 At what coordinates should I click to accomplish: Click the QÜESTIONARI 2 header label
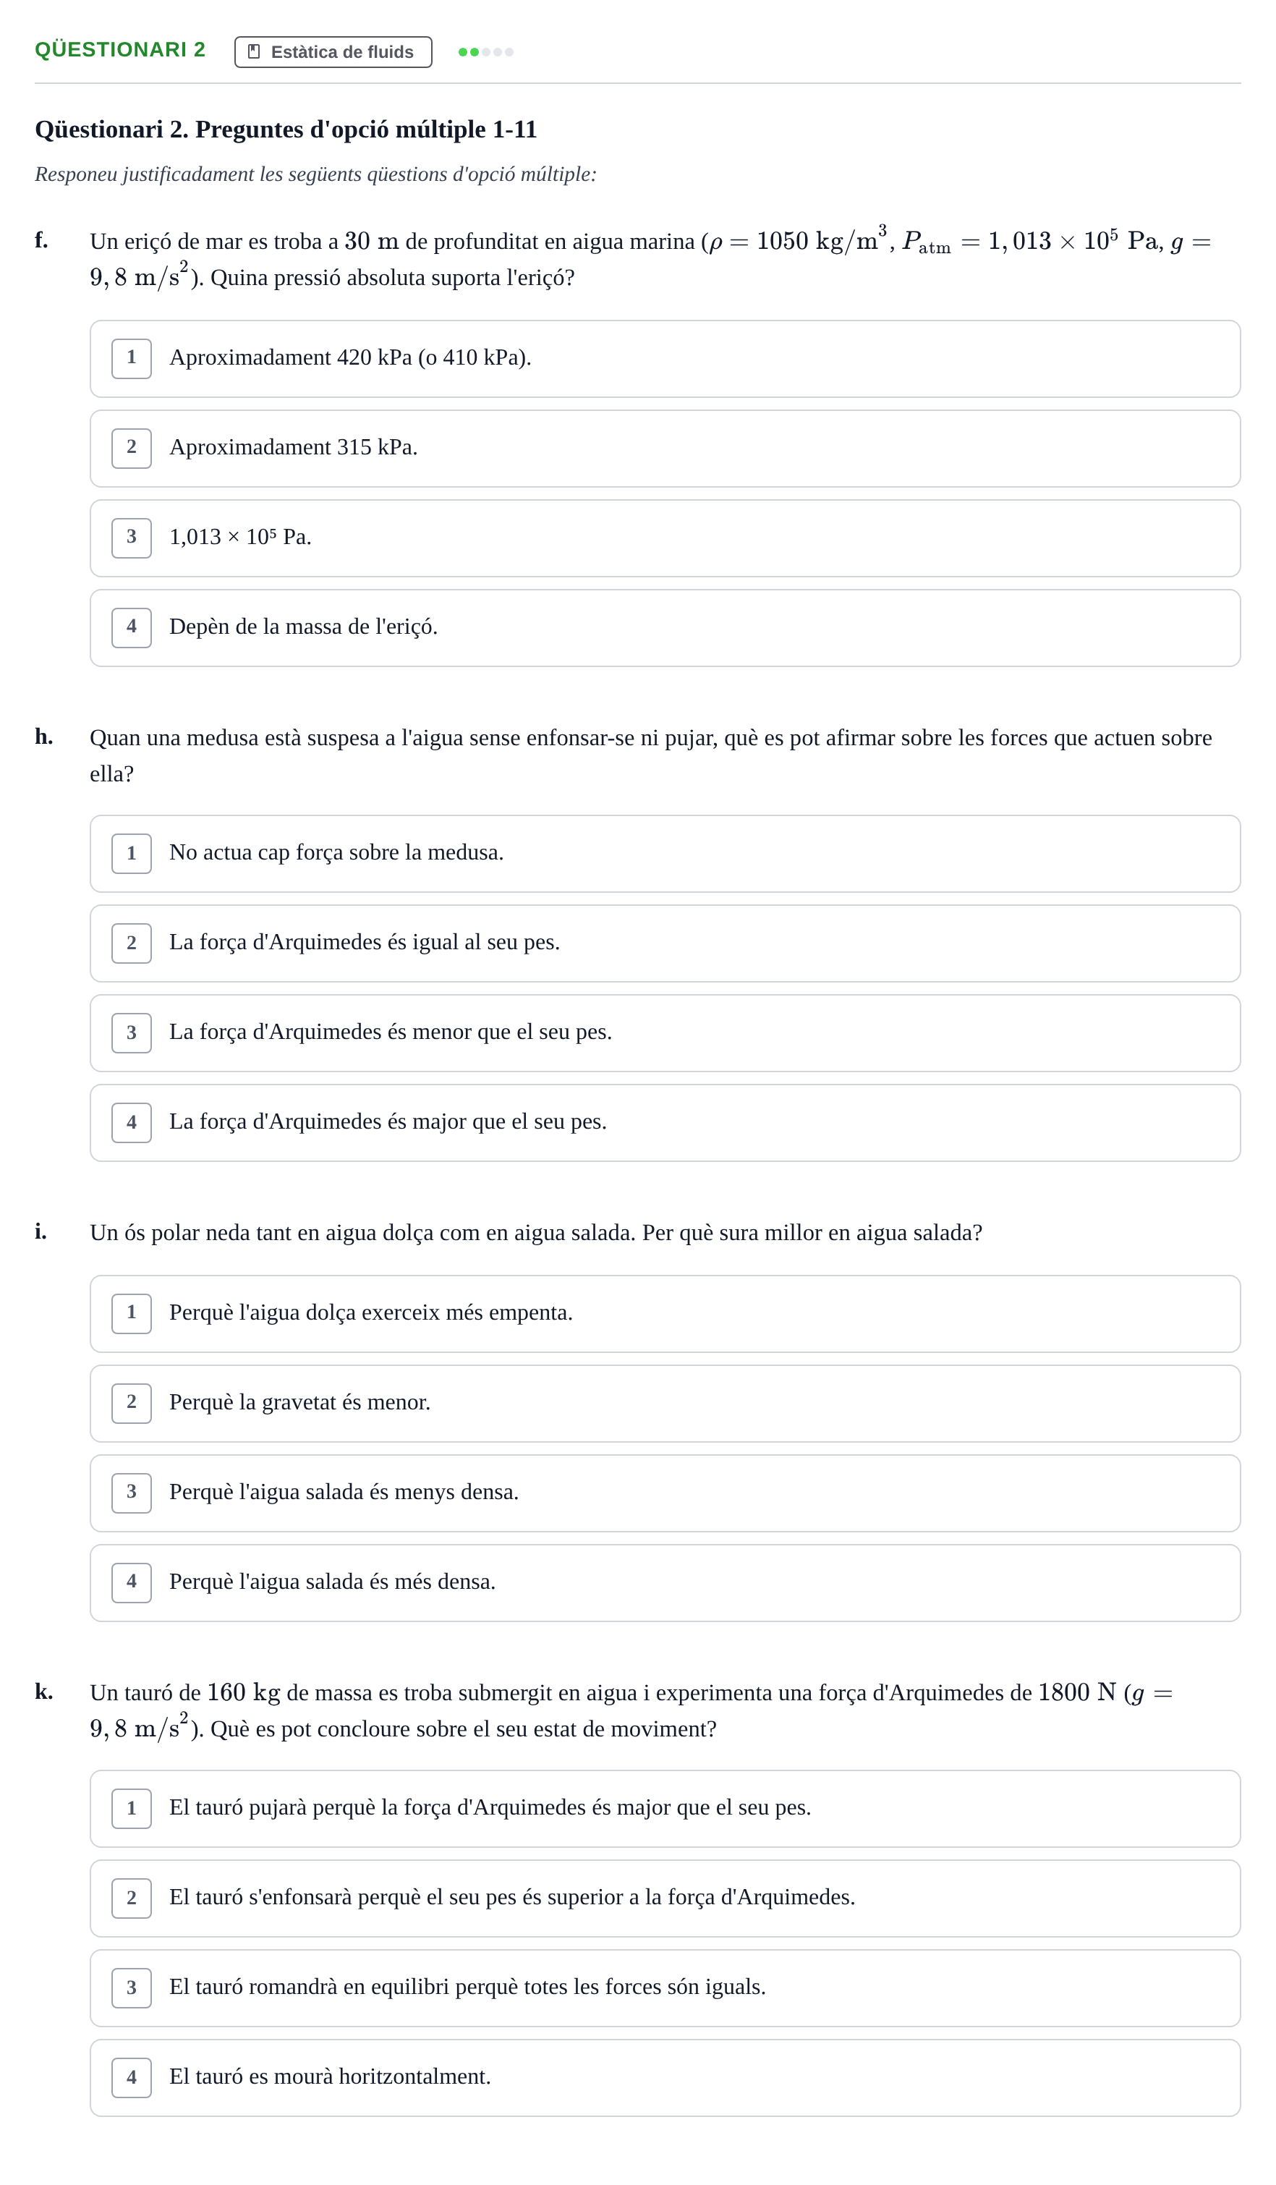(x=121, y=49)
